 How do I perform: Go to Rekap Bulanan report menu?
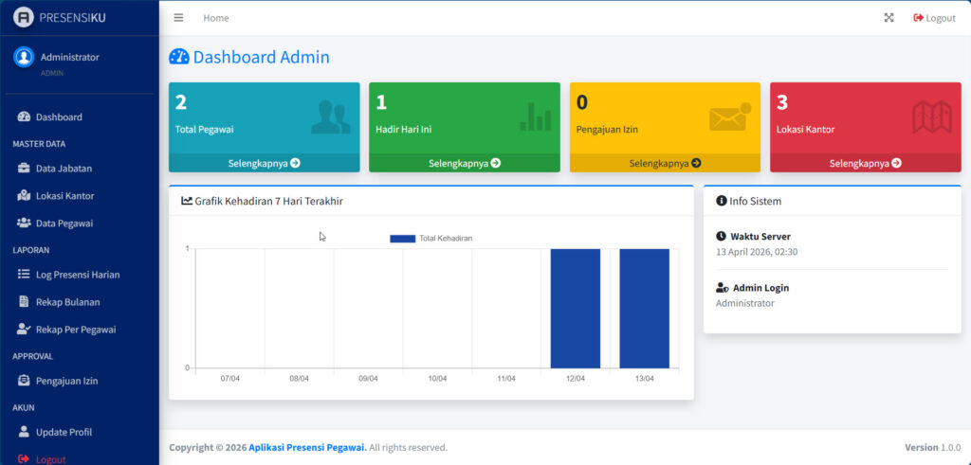click(67, 302)
